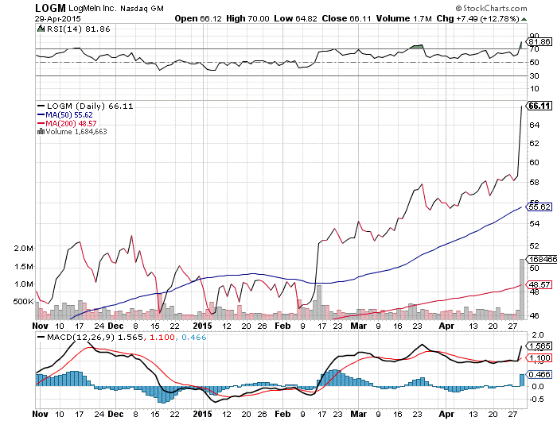Screen dimensions: 557x421
Task: Click the blue 0.466 histogram value
Action: (x=194, y=338)
